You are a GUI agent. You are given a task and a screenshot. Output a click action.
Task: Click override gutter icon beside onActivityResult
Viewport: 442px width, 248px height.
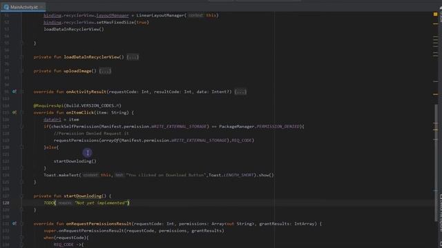click(x=14, y=92)
